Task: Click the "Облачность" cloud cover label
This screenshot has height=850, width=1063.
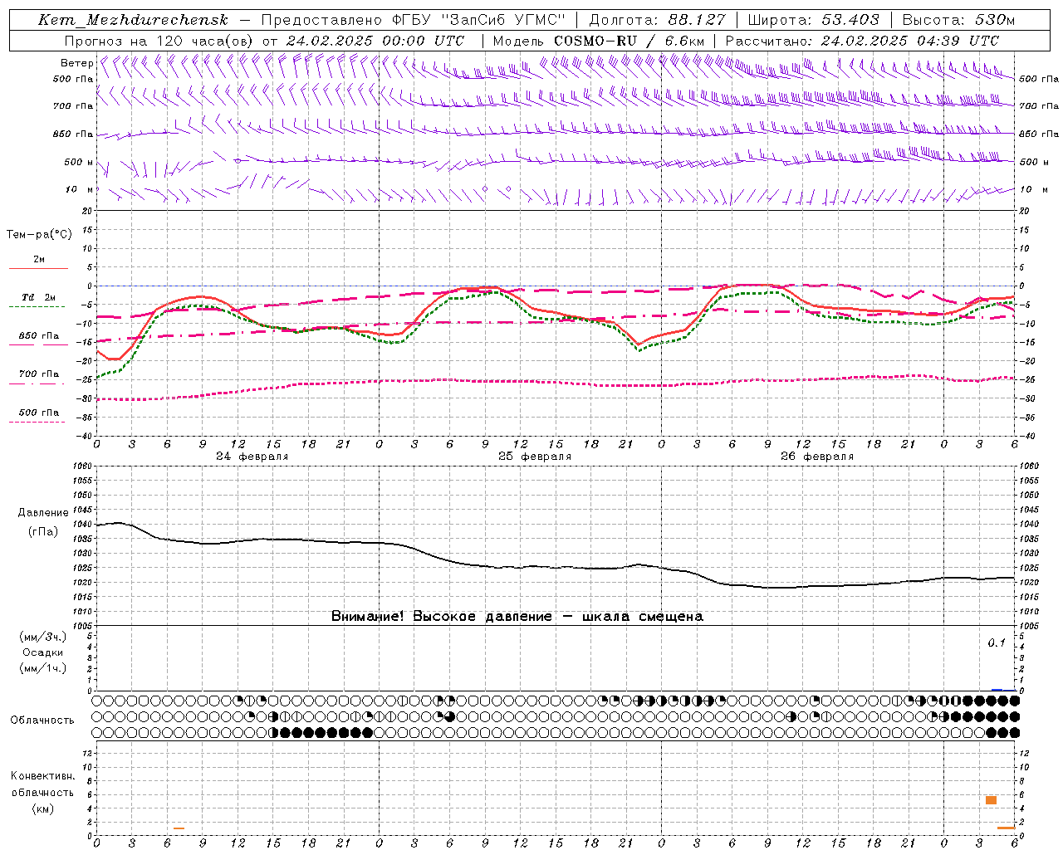Action: 42,720
